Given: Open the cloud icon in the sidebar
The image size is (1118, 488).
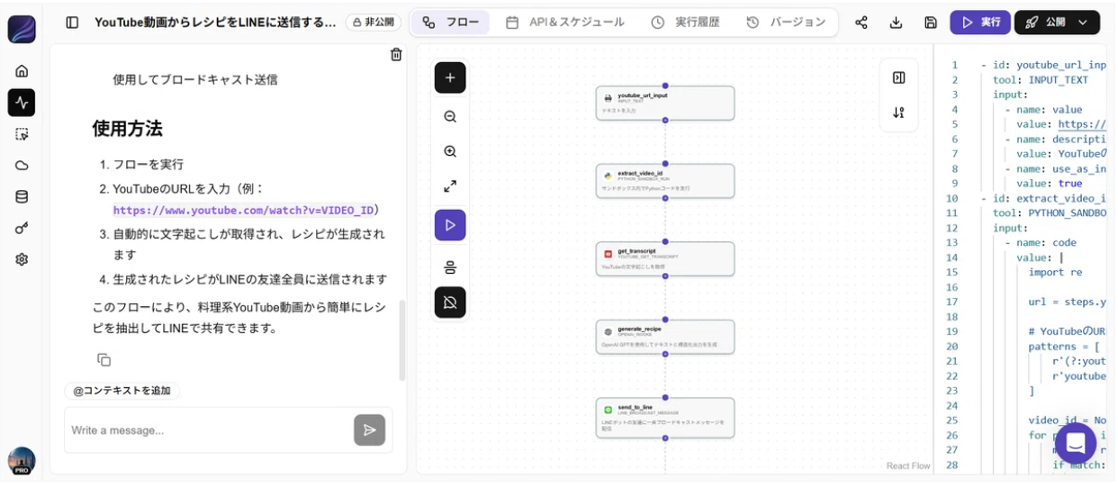Looking at the screenshot, I should [x=22, y=166].
